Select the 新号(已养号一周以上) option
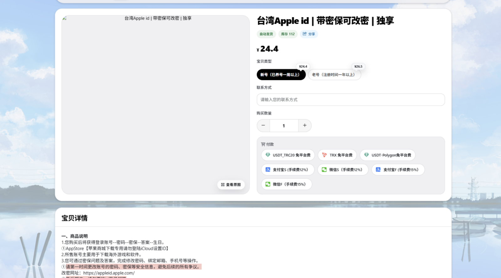Image resolution: width=501 pixels, height=278 pixels. (281, 75)
